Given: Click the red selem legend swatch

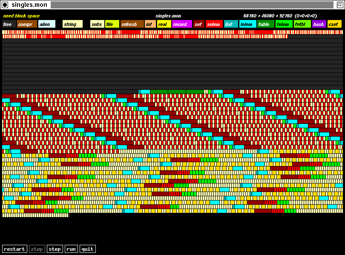Looking at the screenshot, I should coord(214,24).
